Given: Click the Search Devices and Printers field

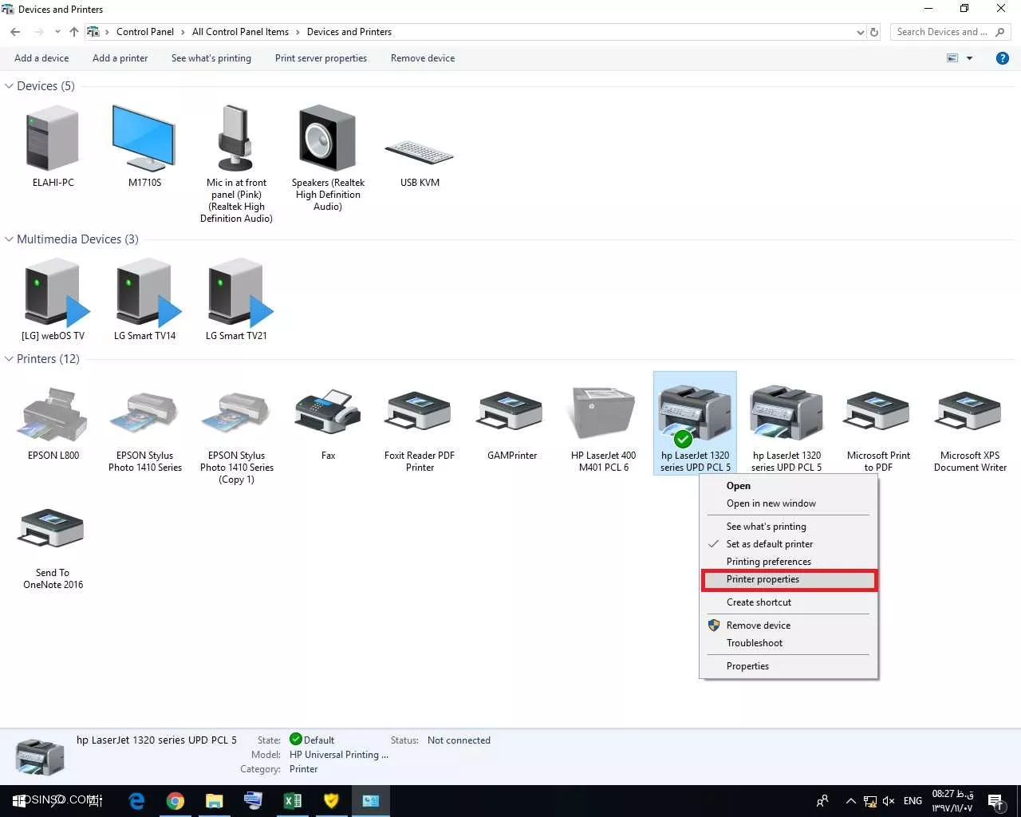Looking at the screenshot, I should tap(941, 32).
